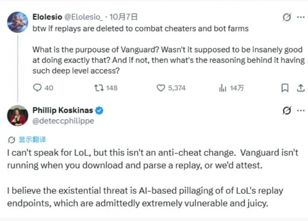Open Elolesio's profile avatar
This screenshot has height=221, width=308.
pyautogui.click(x=18, y=22)
